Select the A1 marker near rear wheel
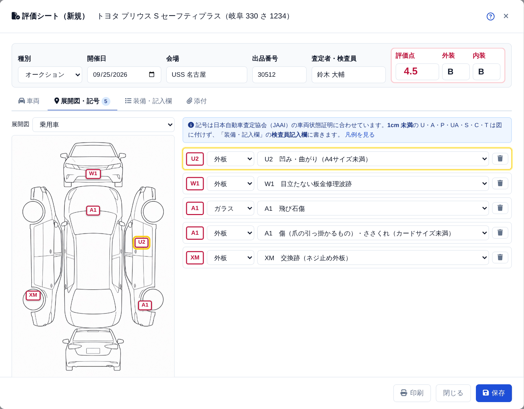The height and width of the screenshot is (409, 524). [x=145, y=305]
